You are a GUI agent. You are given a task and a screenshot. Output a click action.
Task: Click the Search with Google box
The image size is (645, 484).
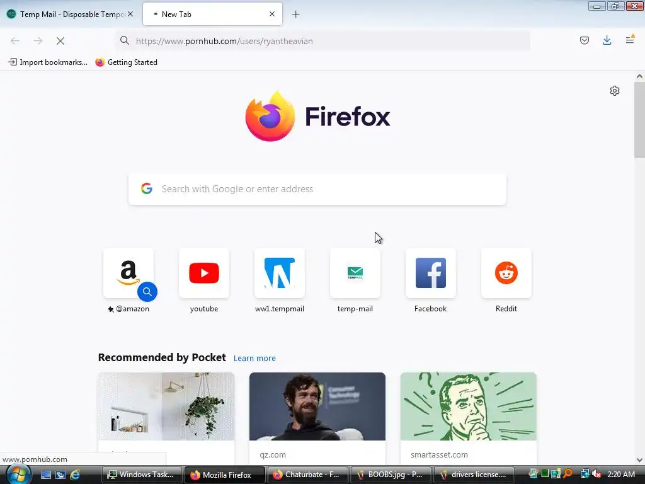point(317,189)
